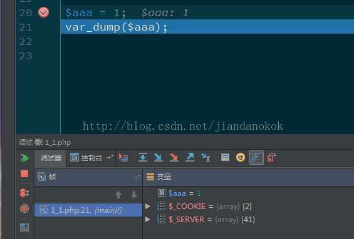This screenshot has width=354, height=239.
Task: Click the red copy-settings toolbar icon
Action: pos(271,157)
